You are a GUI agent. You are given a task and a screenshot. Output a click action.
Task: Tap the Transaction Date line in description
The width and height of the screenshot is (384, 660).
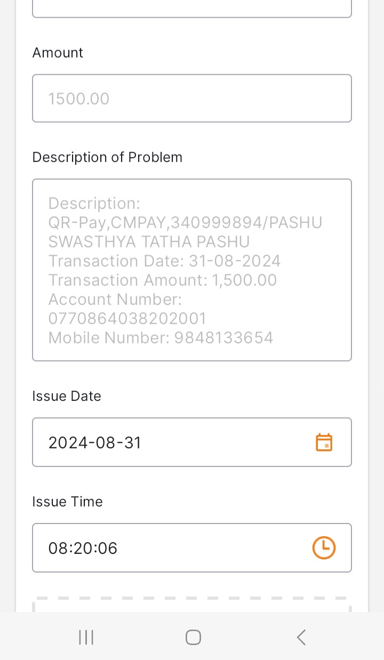pyautogui.click(x=164, y=261)
